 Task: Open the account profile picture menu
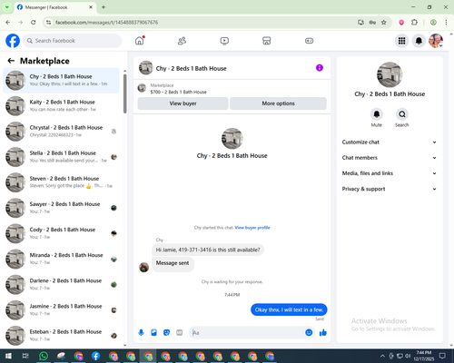click(x=436, y=41)
